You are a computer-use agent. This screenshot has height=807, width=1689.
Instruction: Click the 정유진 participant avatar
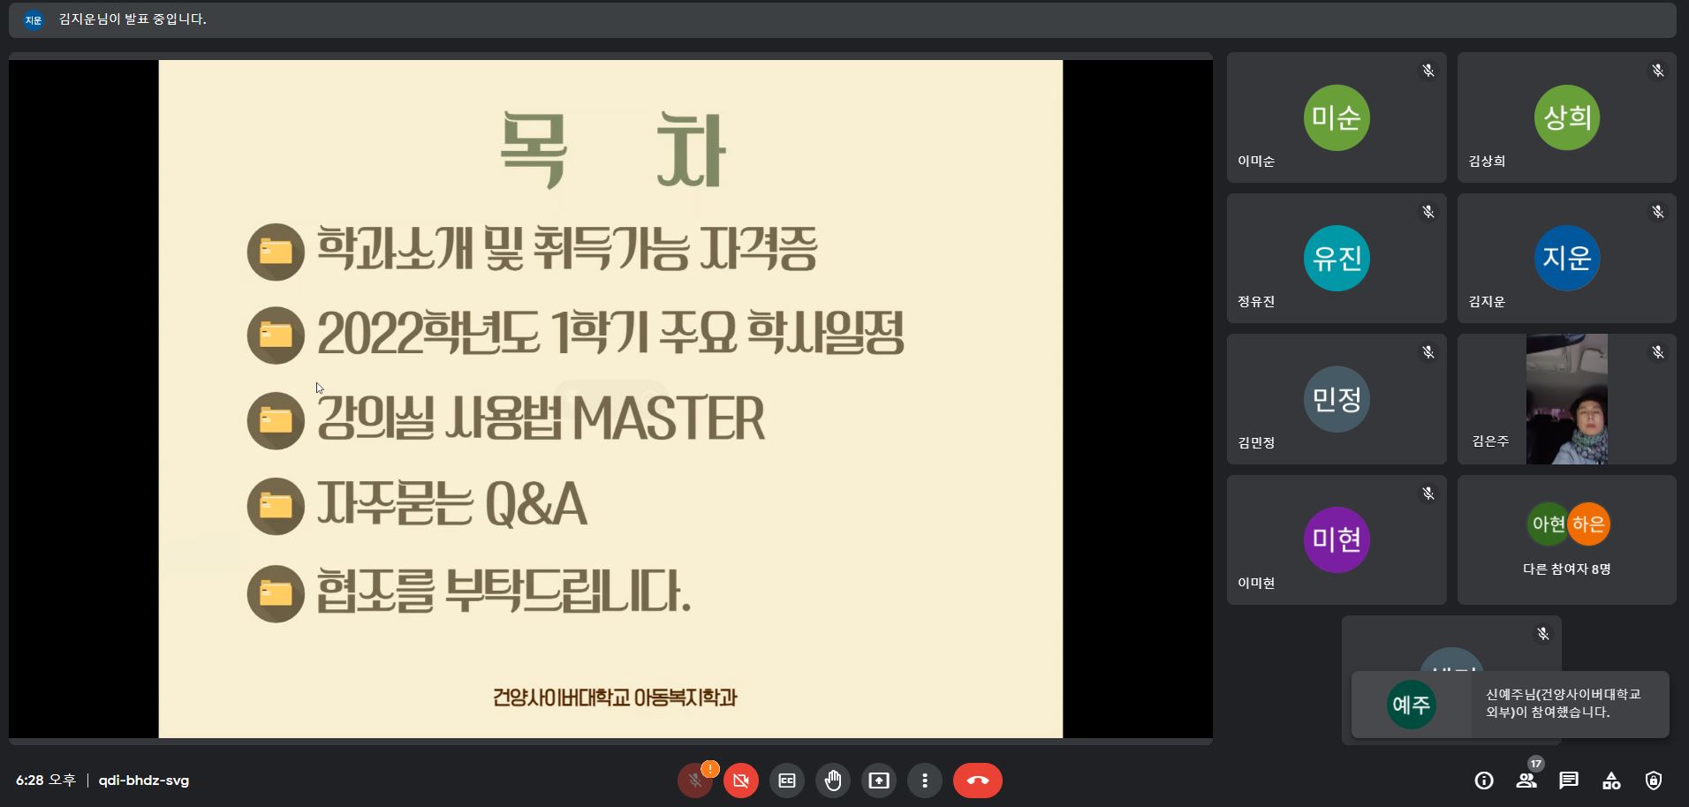[1336, 258]
